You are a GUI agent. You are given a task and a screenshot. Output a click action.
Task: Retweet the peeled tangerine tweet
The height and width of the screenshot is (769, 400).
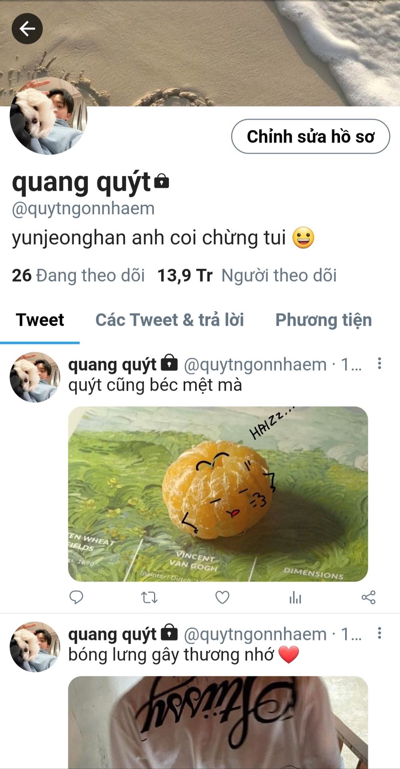click(149, 598)
